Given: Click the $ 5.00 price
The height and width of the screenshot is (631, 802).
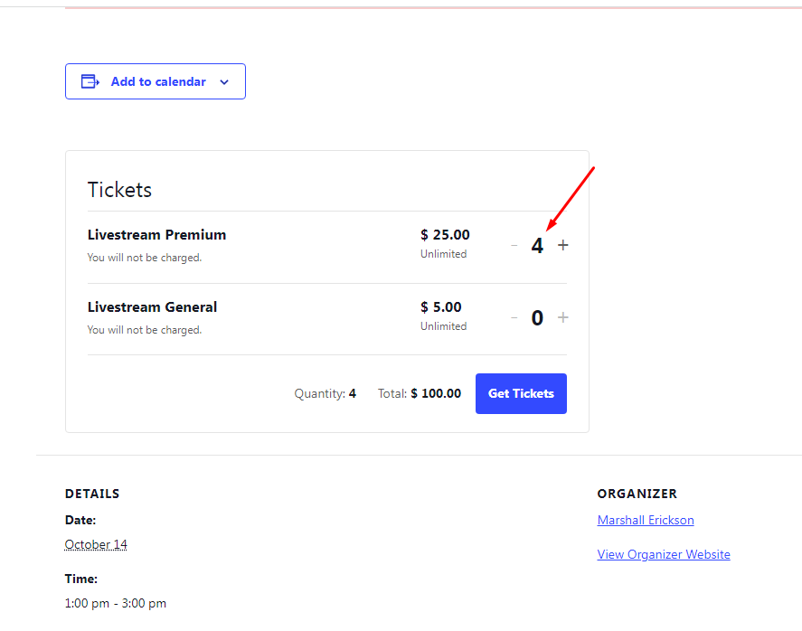Looking at the screenshot, I should (441, 306).
